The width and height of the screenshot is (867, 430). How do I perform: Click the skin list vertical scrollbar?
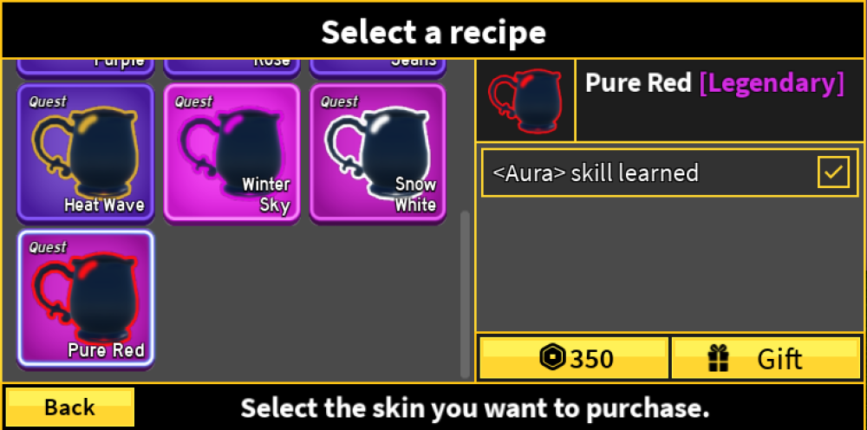[x=465, y=294]
